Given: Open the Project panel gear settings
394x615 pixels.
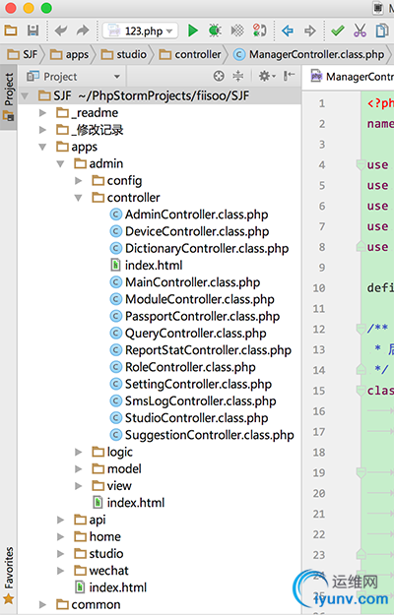Looking at the screenshot, I should point(267,76).
